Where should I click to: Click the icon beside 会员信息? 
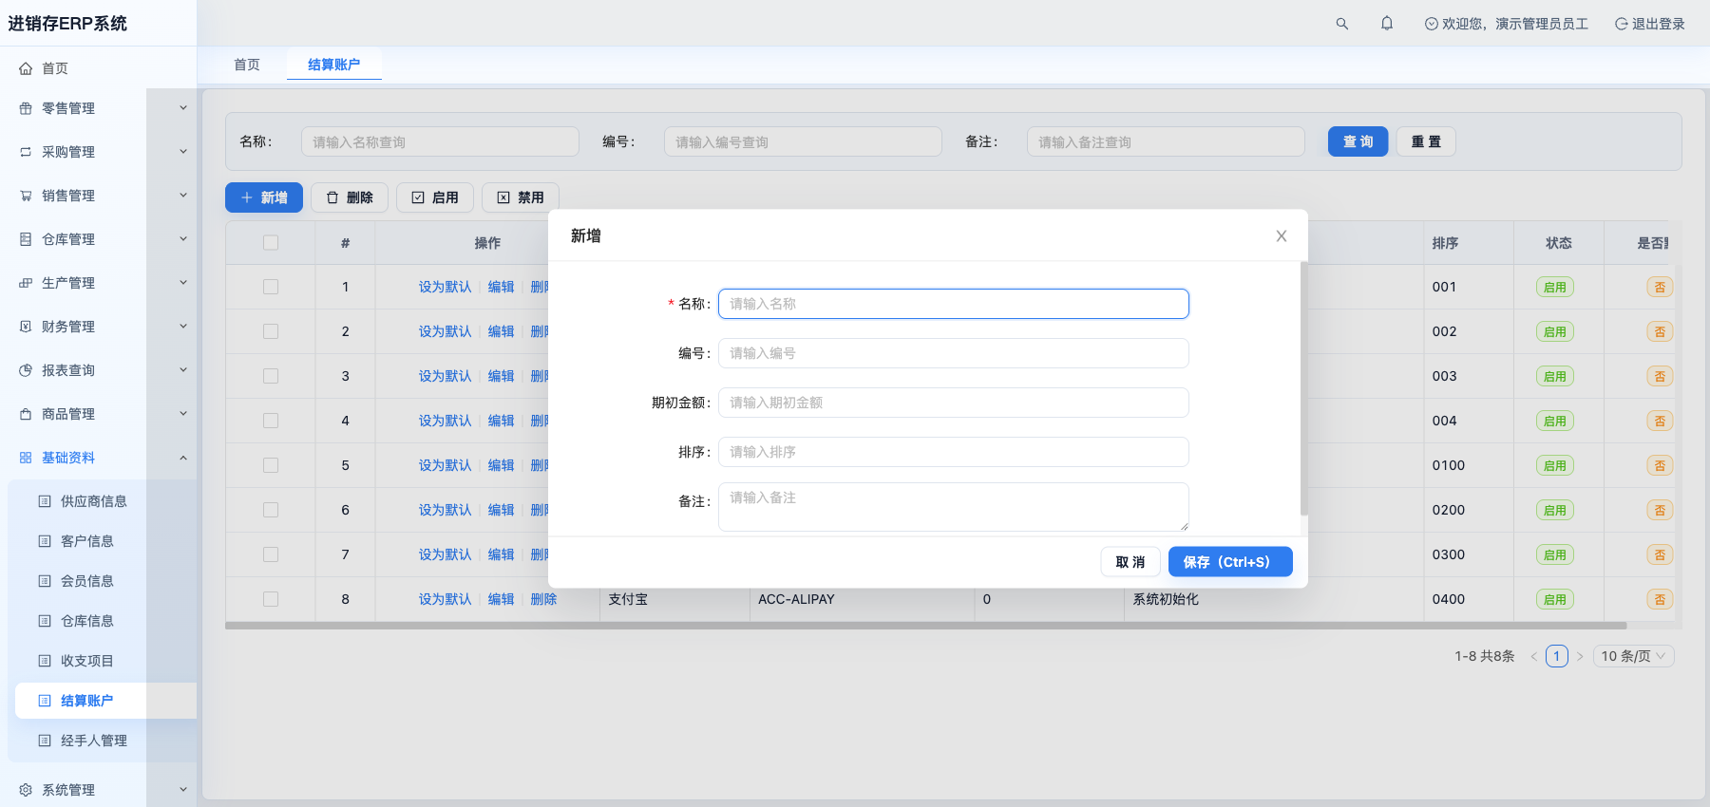tap(45, 581)
